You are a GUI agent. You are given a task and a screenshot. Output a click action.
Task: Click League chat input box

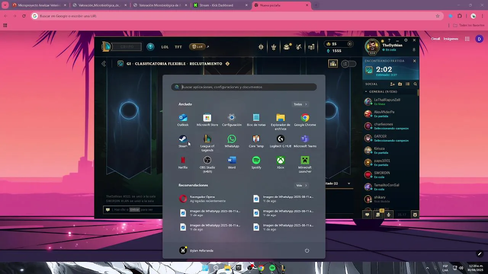pos(133,210)
